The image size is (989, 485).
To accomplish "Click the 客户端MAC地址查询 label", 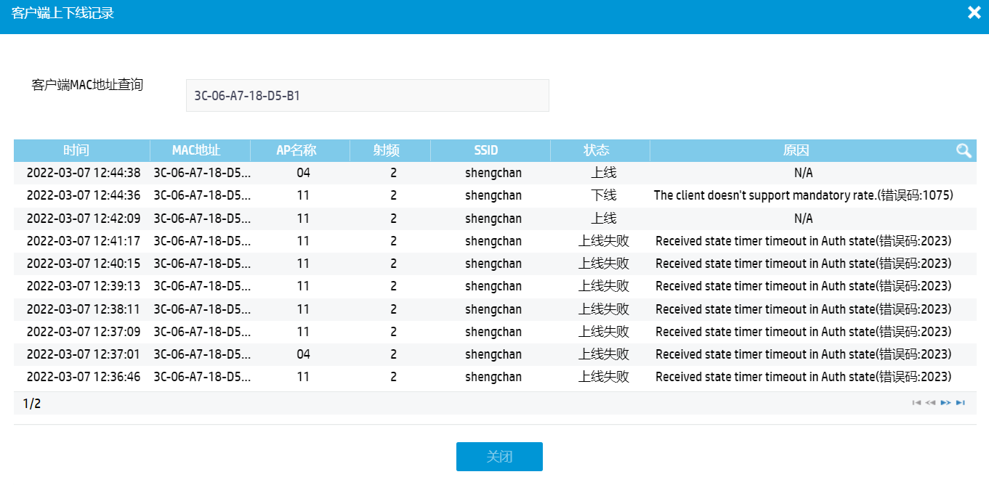I will (x=87, y=85).
